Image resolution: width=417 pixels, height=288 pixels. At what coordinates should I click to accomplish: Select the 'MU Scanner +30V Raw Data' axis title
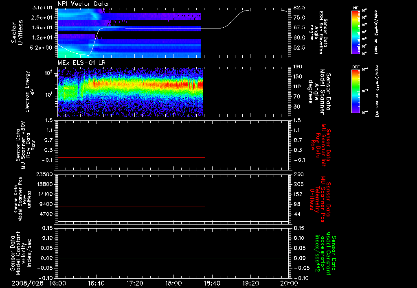pyautogui.click(x=25, y=145)
